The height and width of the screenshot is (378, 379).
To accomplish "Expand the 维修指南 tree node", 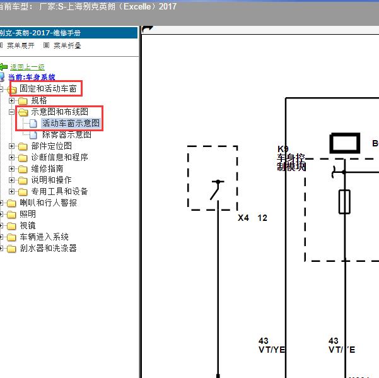I will [13, 169].
